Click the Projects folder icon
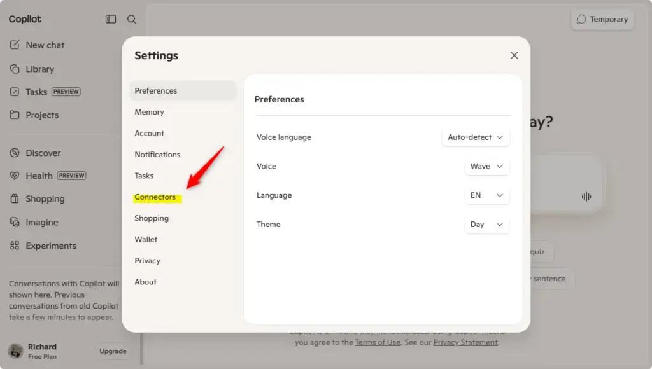Image resolution: width=652 pixels, height=369 pixels. tap(15, 115)
